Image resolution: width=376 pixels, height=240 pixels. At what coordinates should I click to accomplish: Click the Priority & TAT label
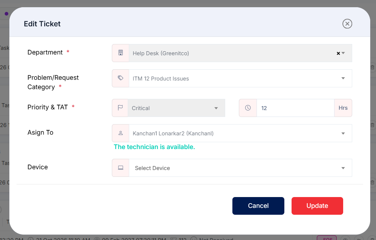pyautogui.click(x=48, y=107)
